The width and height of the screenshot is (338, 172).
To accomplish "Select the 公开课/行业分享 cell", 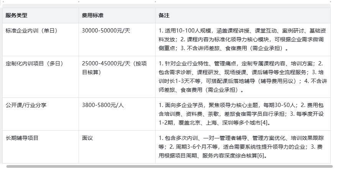I will tap(26, 105).
